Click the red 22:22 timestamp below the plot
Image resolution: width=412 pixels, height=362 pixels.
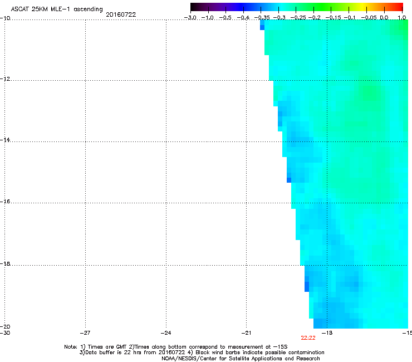pyautogui.click(x=308, y=338)
